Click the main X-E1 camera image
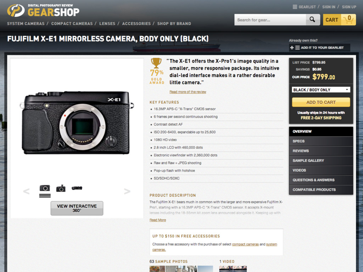Screen dimensions: 363x272 [x=77, y=123]
